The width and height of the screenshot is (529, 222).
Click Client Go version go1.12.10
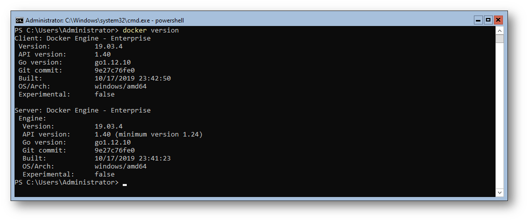point(113,62)
